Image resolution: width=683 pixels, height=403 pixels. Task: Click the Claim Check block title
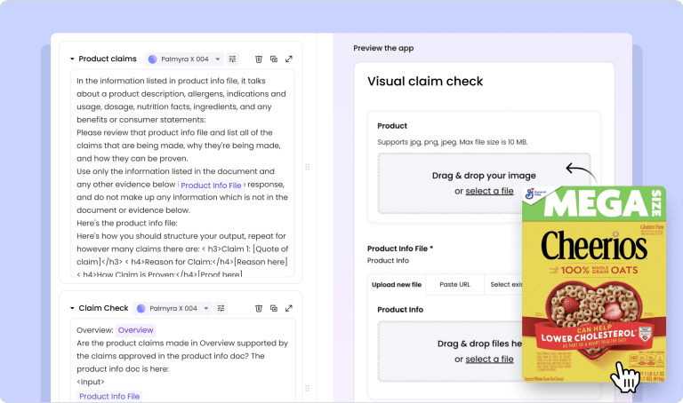[x=103, y=308]
